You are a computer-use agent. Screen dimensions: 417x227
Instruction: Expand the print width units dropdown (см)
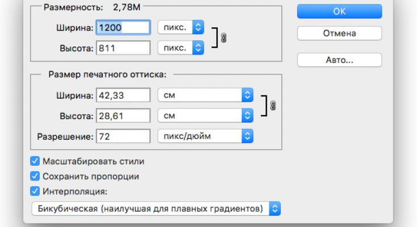tap(205, 95)
